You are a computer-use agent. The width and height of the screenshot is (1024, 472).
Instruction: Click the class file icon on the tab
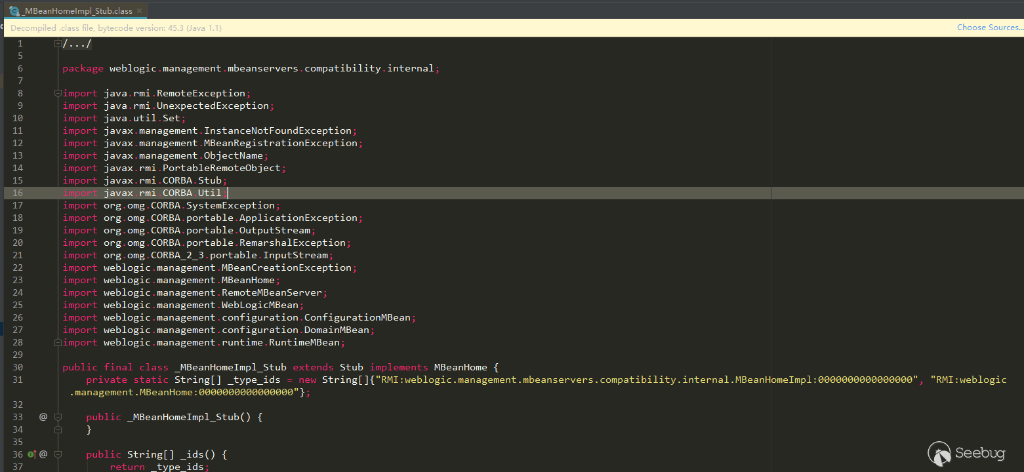[14, 11]
